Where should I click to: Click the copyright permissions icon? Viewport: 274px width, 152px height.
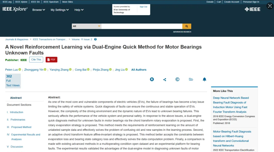(177, 79)
